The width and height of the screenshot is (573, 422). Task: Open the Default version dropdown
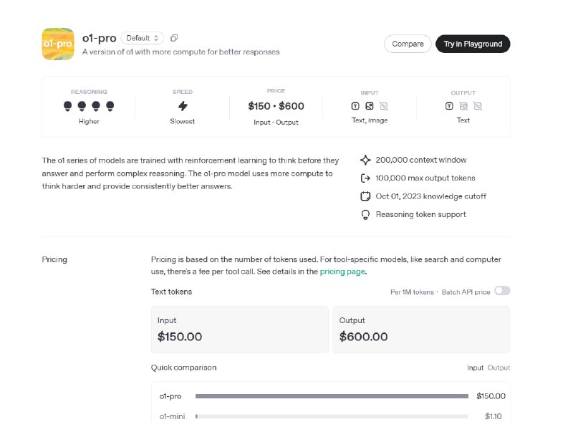[142, 38]
